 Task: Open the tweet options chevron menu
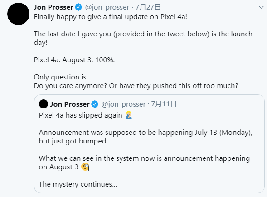(261, 7)
